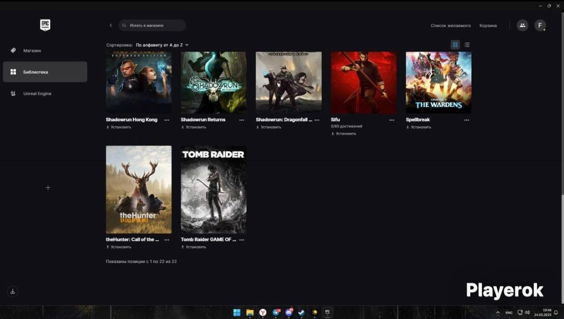Open the Windows Start menu

[x=237, y=312]
